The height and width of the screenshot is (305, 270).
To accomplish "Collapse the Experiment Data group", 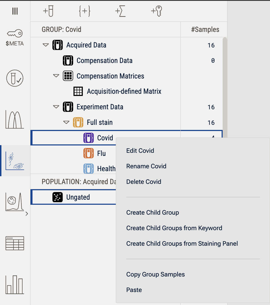I will (56, 107).
